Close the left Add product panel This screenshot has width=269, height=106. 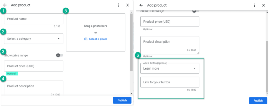coord(127,5)
